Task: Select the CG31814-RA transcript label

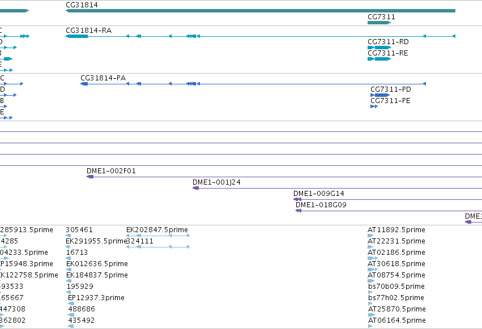Action: point(89,31)
